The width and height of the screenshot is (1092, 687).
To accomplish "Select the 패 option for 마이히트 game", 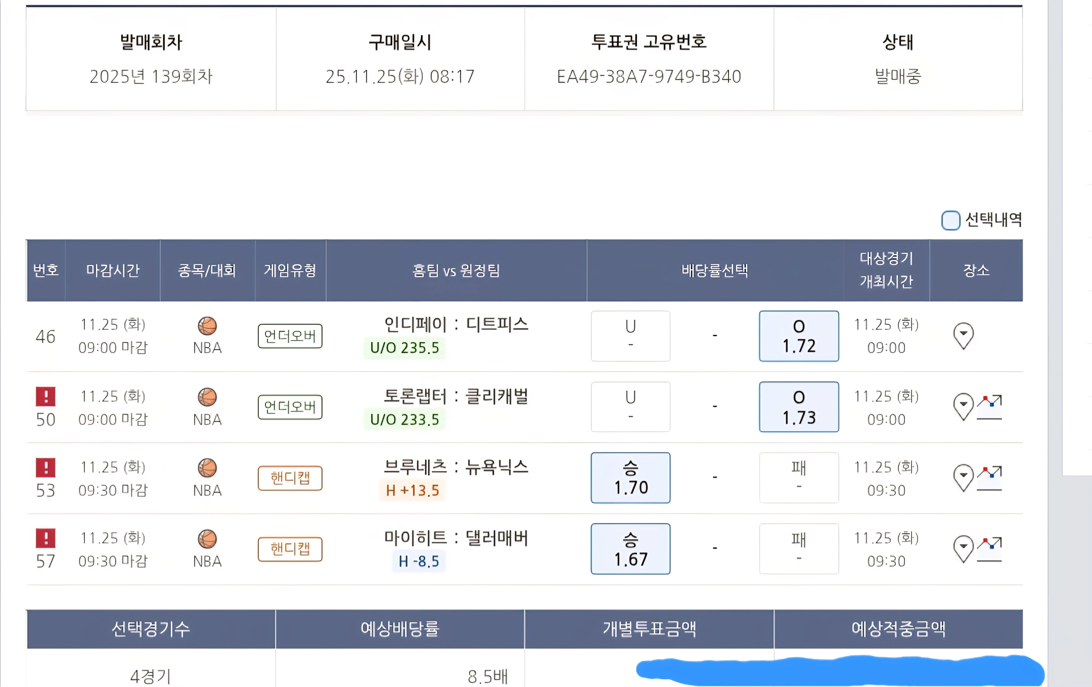I will click(799, 548).
